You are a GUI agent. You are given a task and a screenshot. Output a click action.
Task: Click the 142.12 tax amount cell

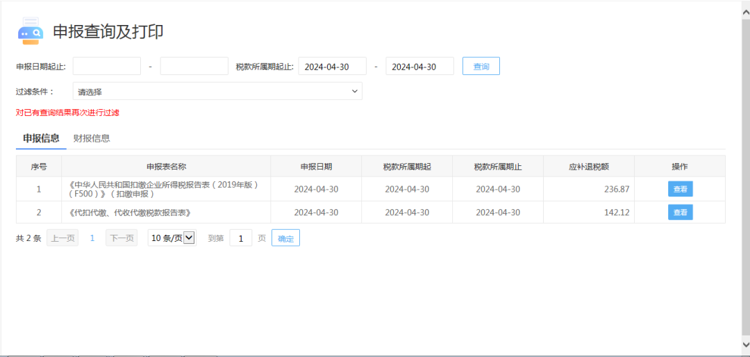(x=589, y=212)
